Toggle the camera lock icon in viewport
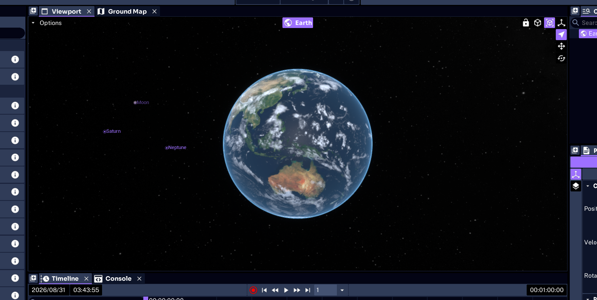Image resolution: width=597 pixels, height=300 pixels. coord(526,23)
